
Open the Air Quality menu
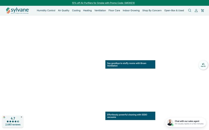pos(64,10)
